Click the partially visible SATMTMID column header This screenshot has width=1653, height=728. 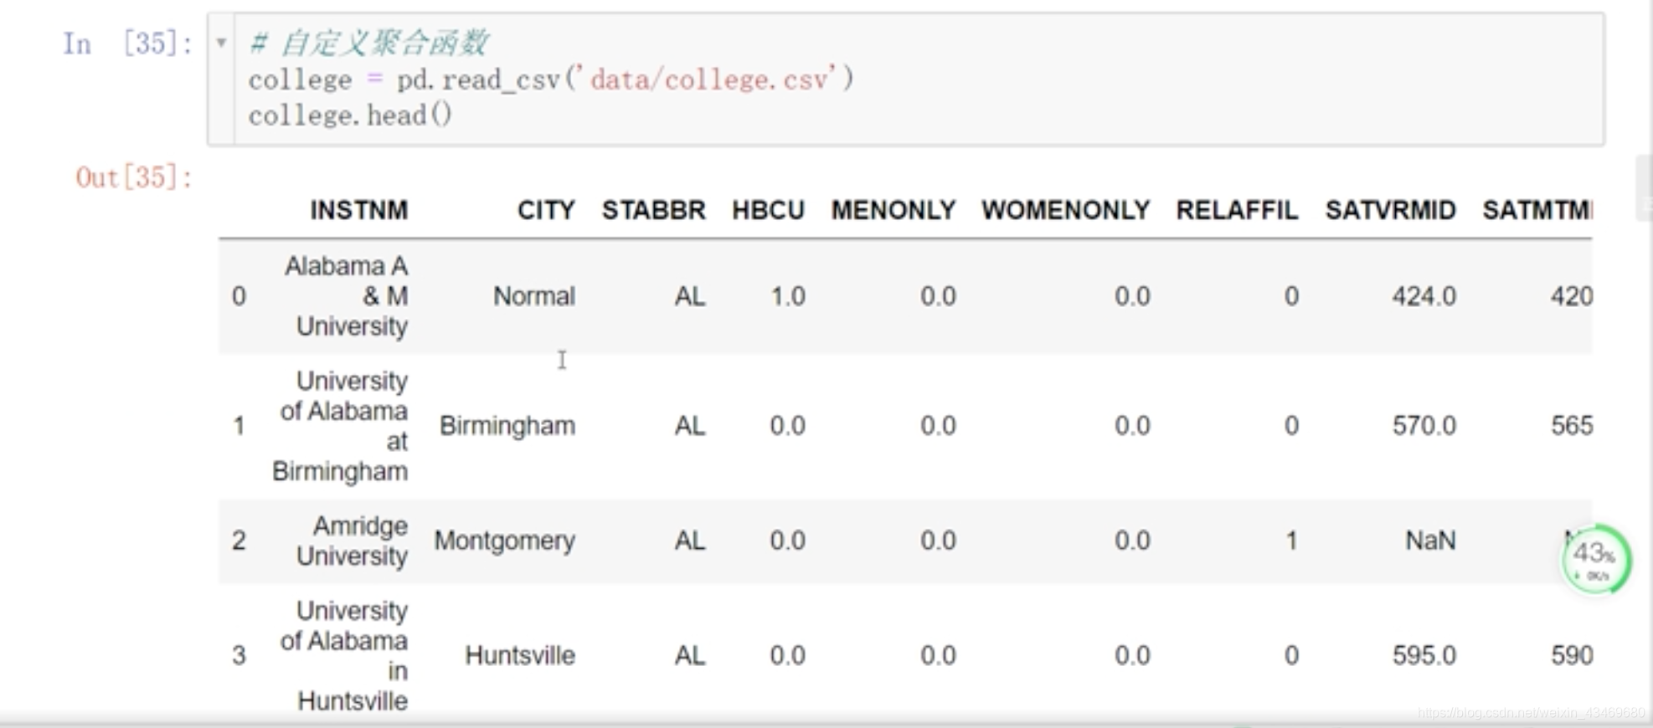(1537, 210)
